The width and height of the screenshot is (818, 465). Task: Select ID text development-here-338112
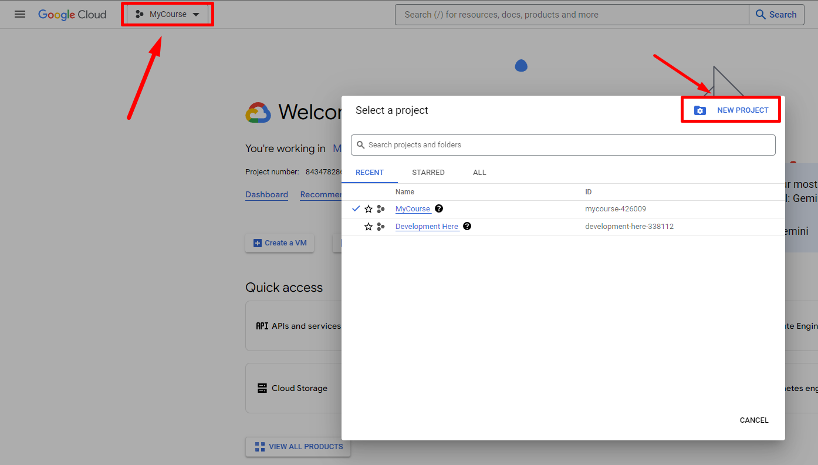[629, 227]
